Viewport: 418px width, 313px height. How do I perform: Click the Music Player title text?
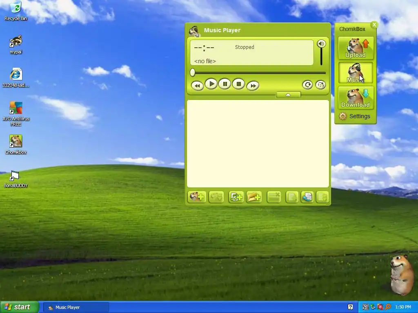[x=222, y=30]
